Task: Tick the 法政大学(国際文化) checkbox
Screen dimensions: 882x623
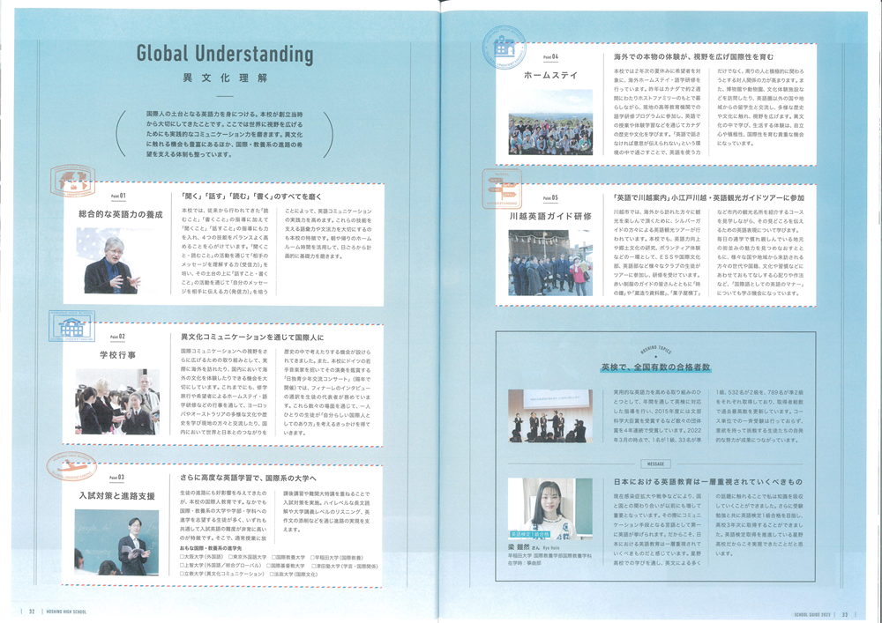Action: coord(273,575)
